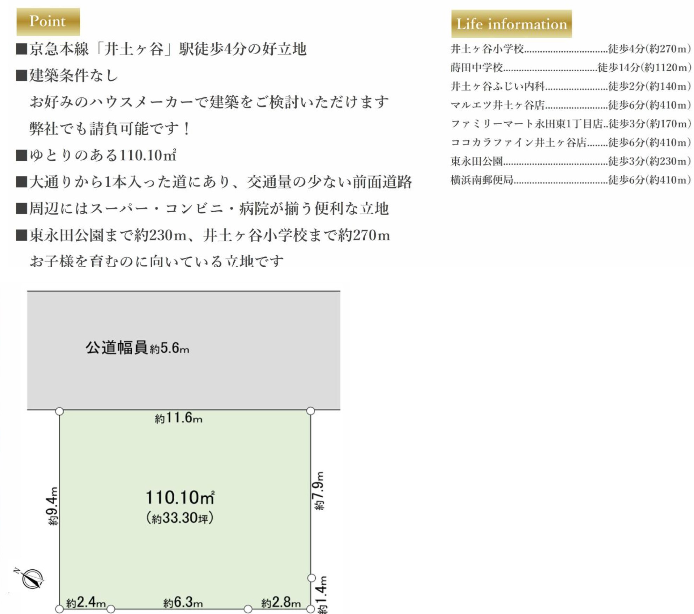This screenshot has width=694, height=614.
Task: Click the north compass icon
Action: pos(32,578)
